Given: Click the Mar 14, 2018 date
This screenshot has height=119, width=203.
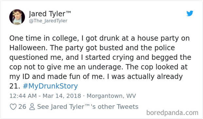Looking at the screenshot, I should coord(62,96).
